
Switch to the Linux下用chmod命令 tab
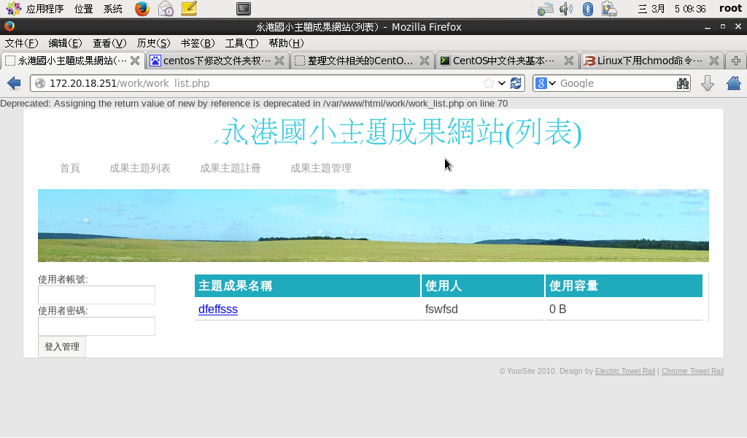coord(643,61)
